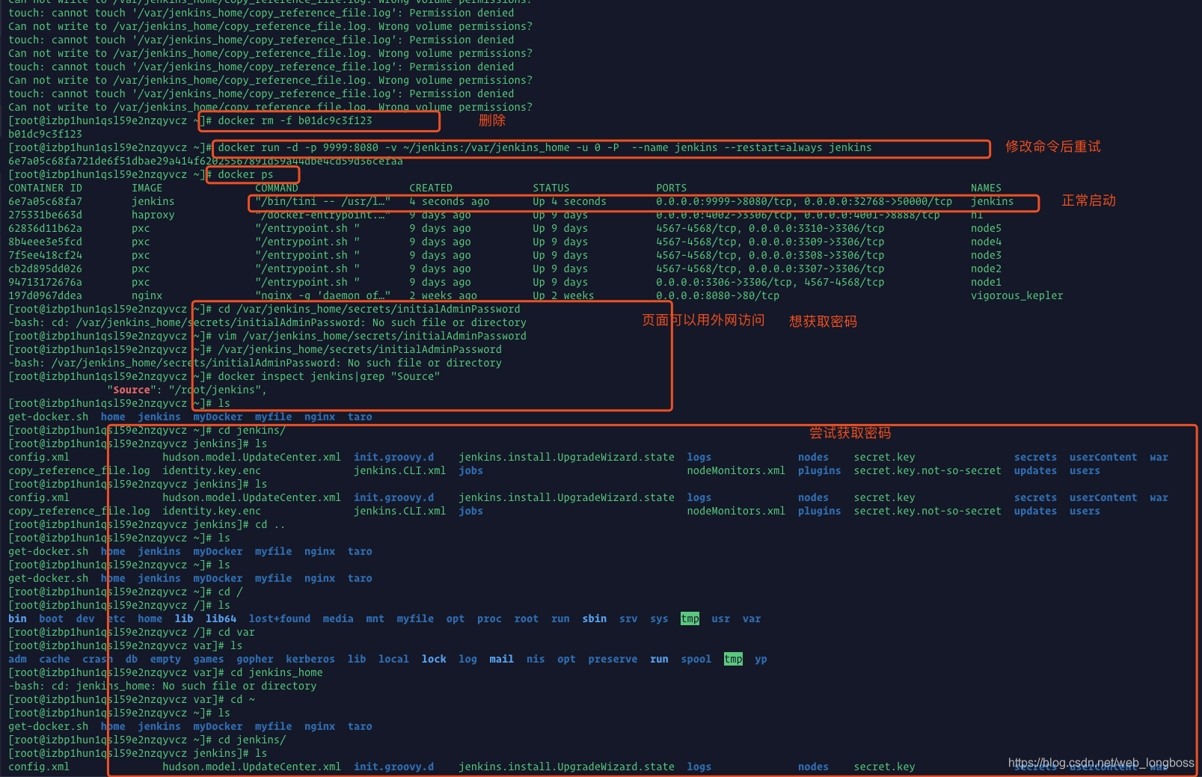
Task: Click the 'proc' directory entry
Action: [x=489, y=618]
